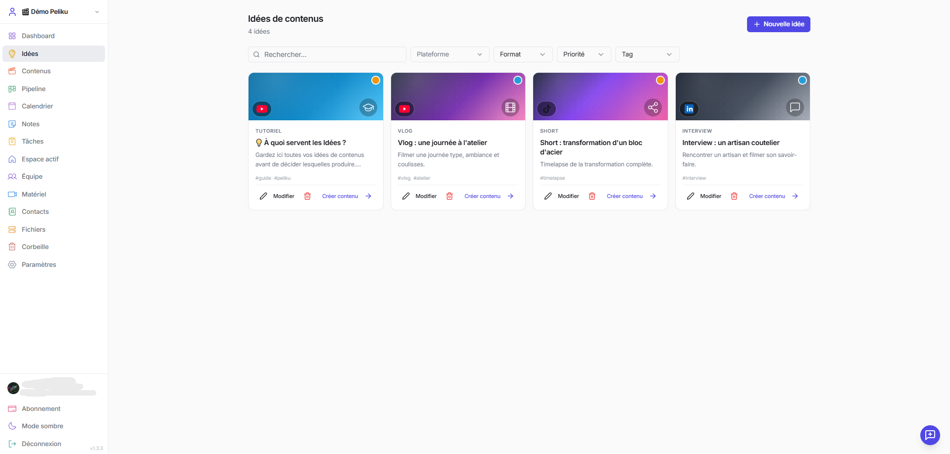Screen dimensions: 950x454
Task: Open the Contenus section
Action: click(x=53, y=71)
